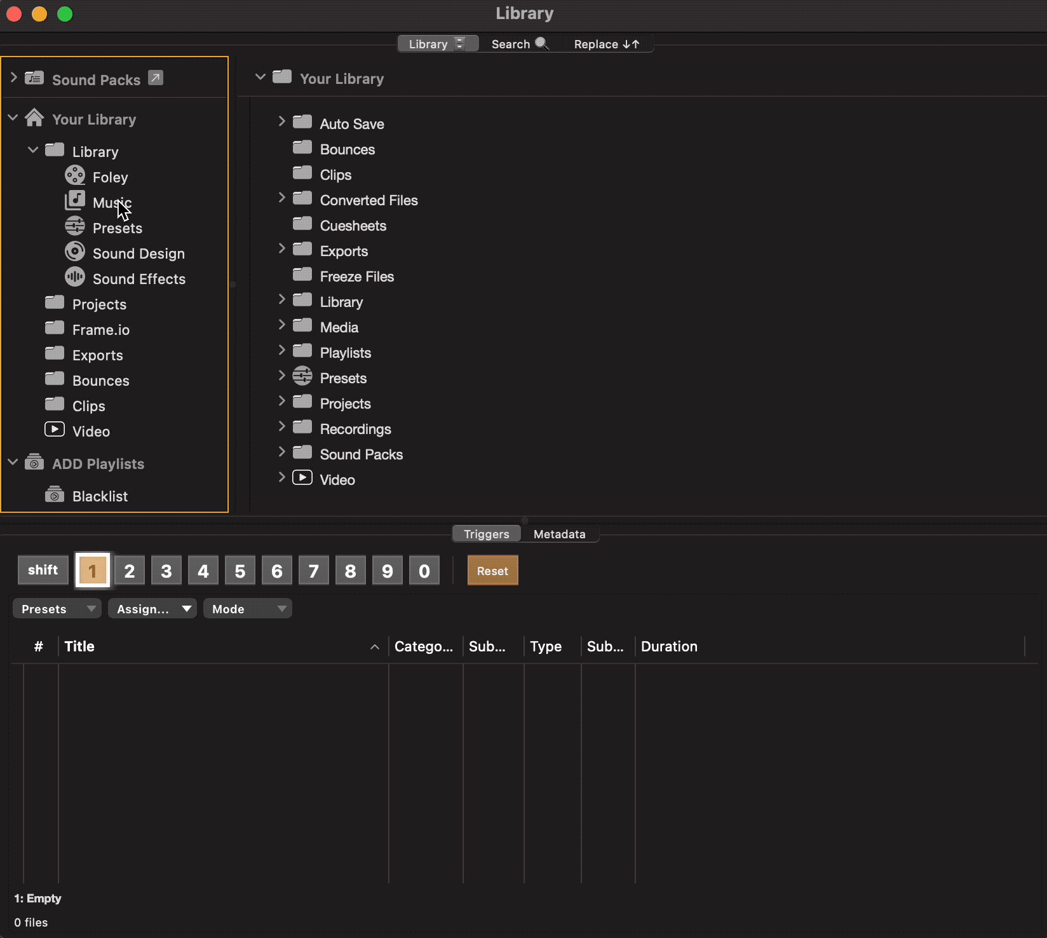Click the Playlists folder icon
Image resolution: width=1047 pixels, height=938 pixels.
(302, 350)
